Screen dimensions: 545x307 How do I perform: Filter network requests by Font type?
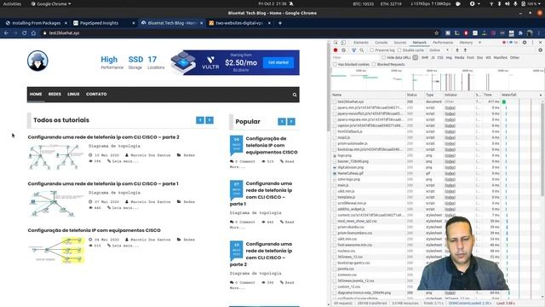470,57
